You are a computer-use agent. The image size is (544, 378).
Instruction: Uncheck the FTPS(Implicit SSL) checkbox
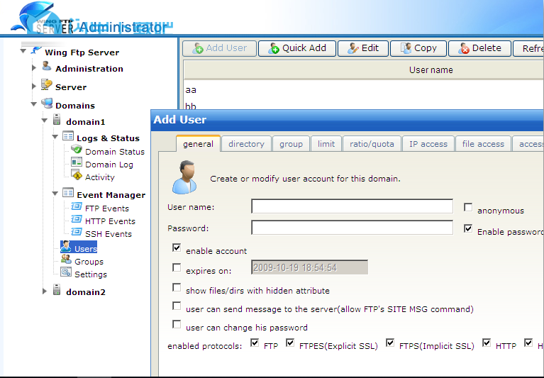pos(390,343)
